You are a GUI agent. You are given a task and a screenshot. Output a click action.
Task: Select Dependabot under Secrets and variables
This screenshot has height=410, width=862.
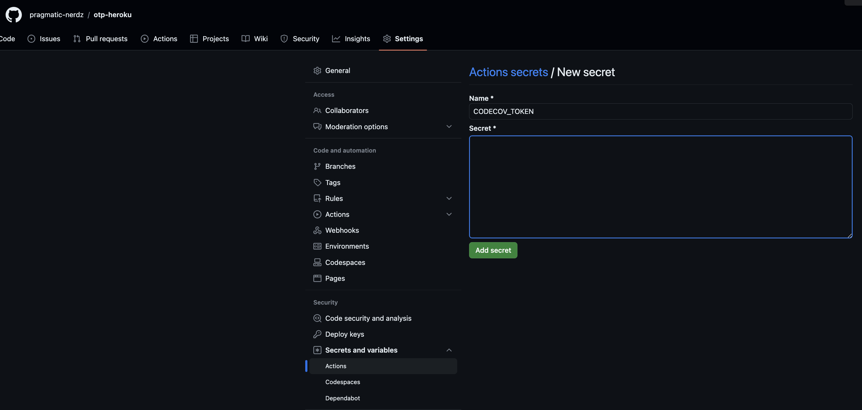pyautogui.click(x=342, y=398)
